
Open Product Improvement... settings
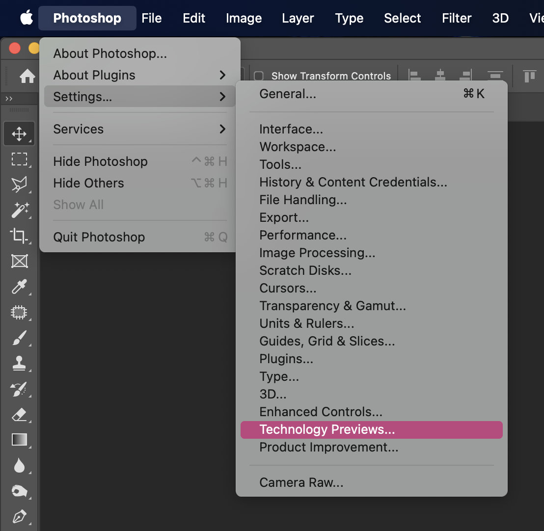pyautogui.click(x=372, y=448)
